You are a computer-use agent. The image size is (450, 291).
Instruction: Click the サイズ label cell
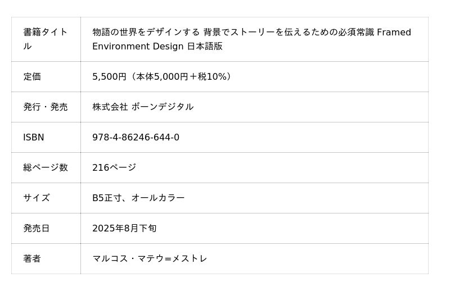pos(46,198)
